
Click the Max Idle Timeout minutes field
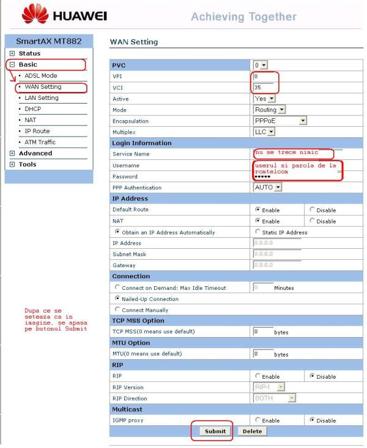[263, 287]
